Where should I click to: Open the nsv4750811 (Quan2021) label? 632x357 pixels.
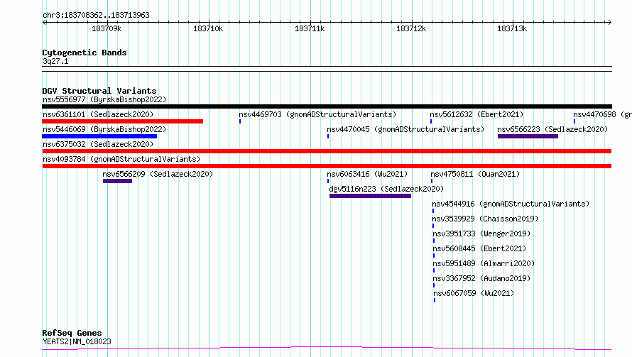coord(475,174)
